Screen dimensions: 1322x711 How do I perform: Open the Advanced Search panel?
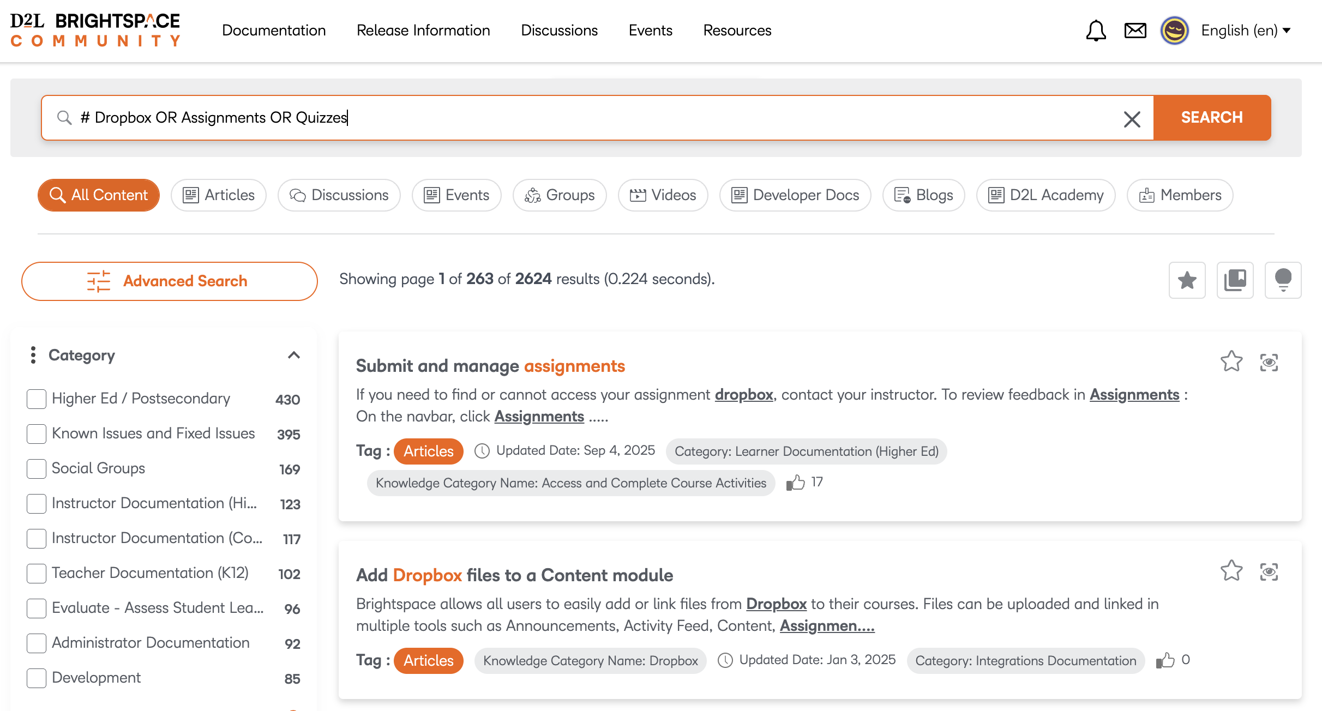click(x=169, y=281)
